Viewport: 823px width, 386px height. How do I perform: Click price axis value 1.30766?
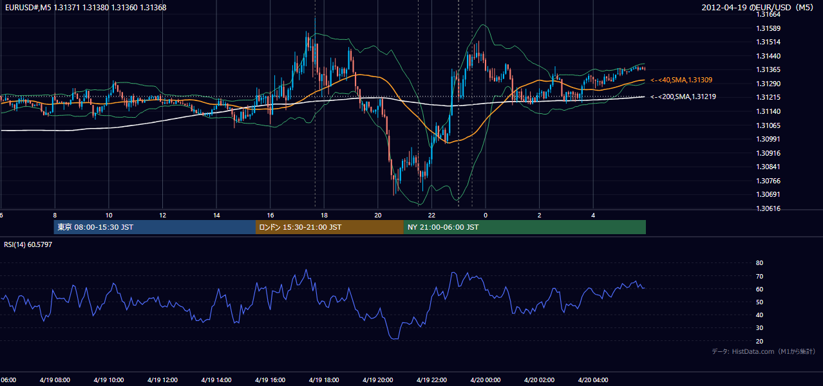click(768, 181)
